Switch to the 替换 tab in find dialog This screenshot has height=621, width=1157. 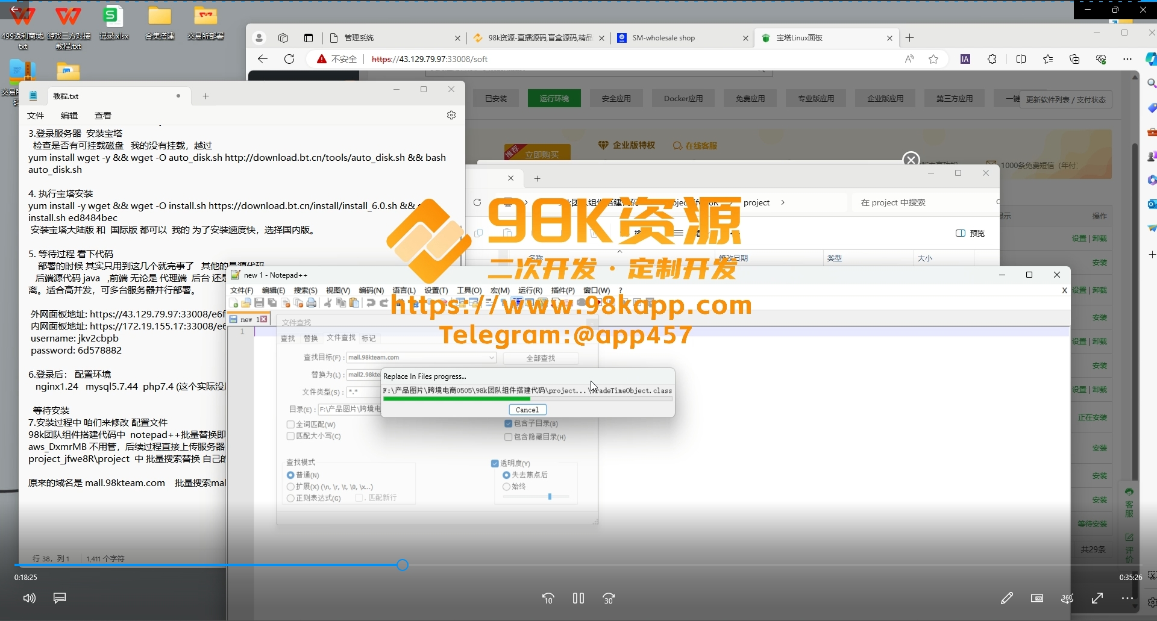pos(310,339)
